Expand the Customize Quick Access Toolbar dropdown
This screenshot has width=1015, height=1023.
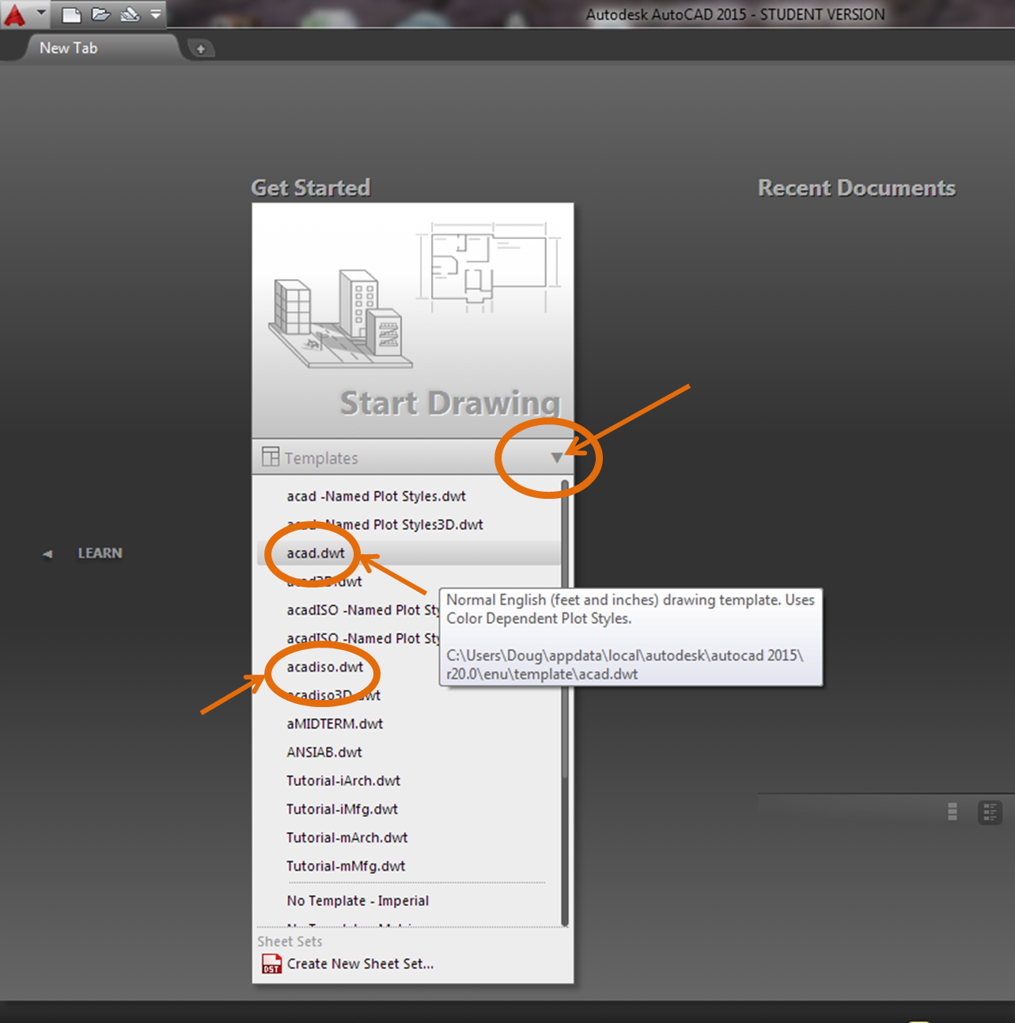click(x=156, y=14)
